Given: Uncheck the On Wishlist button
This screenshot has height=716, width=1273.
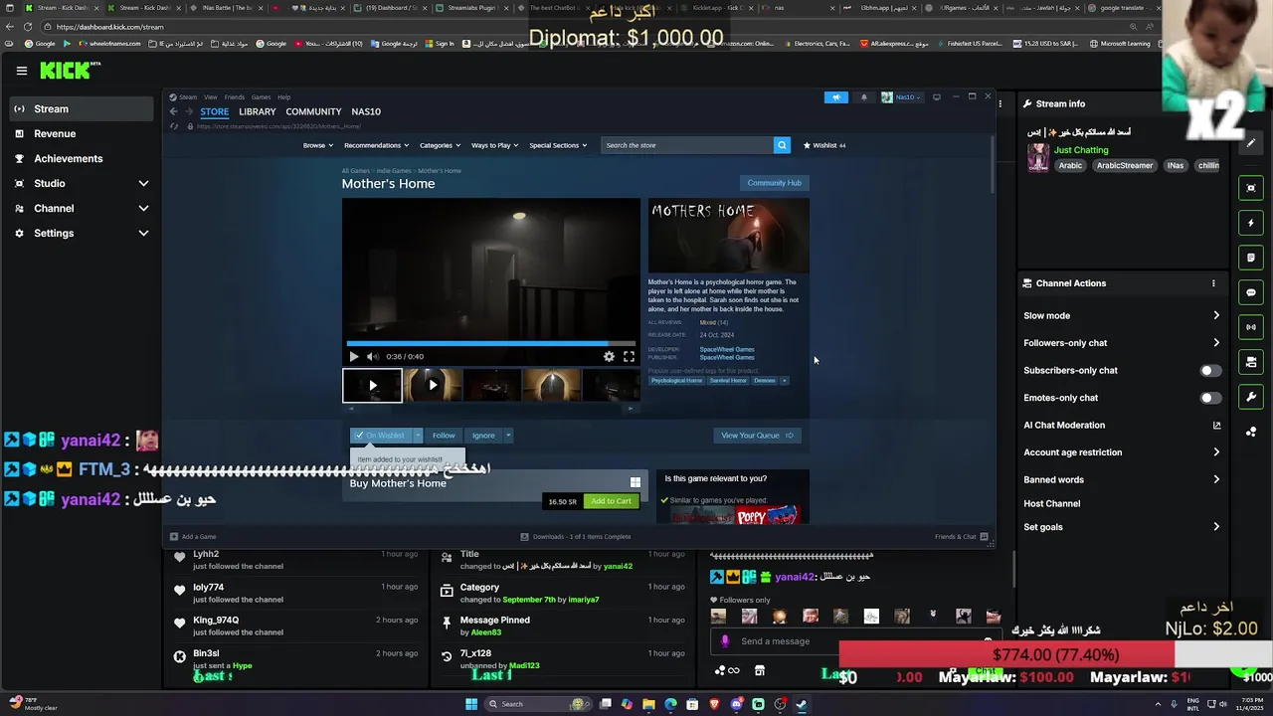Looking at the screenshot, I should (381, 436).
